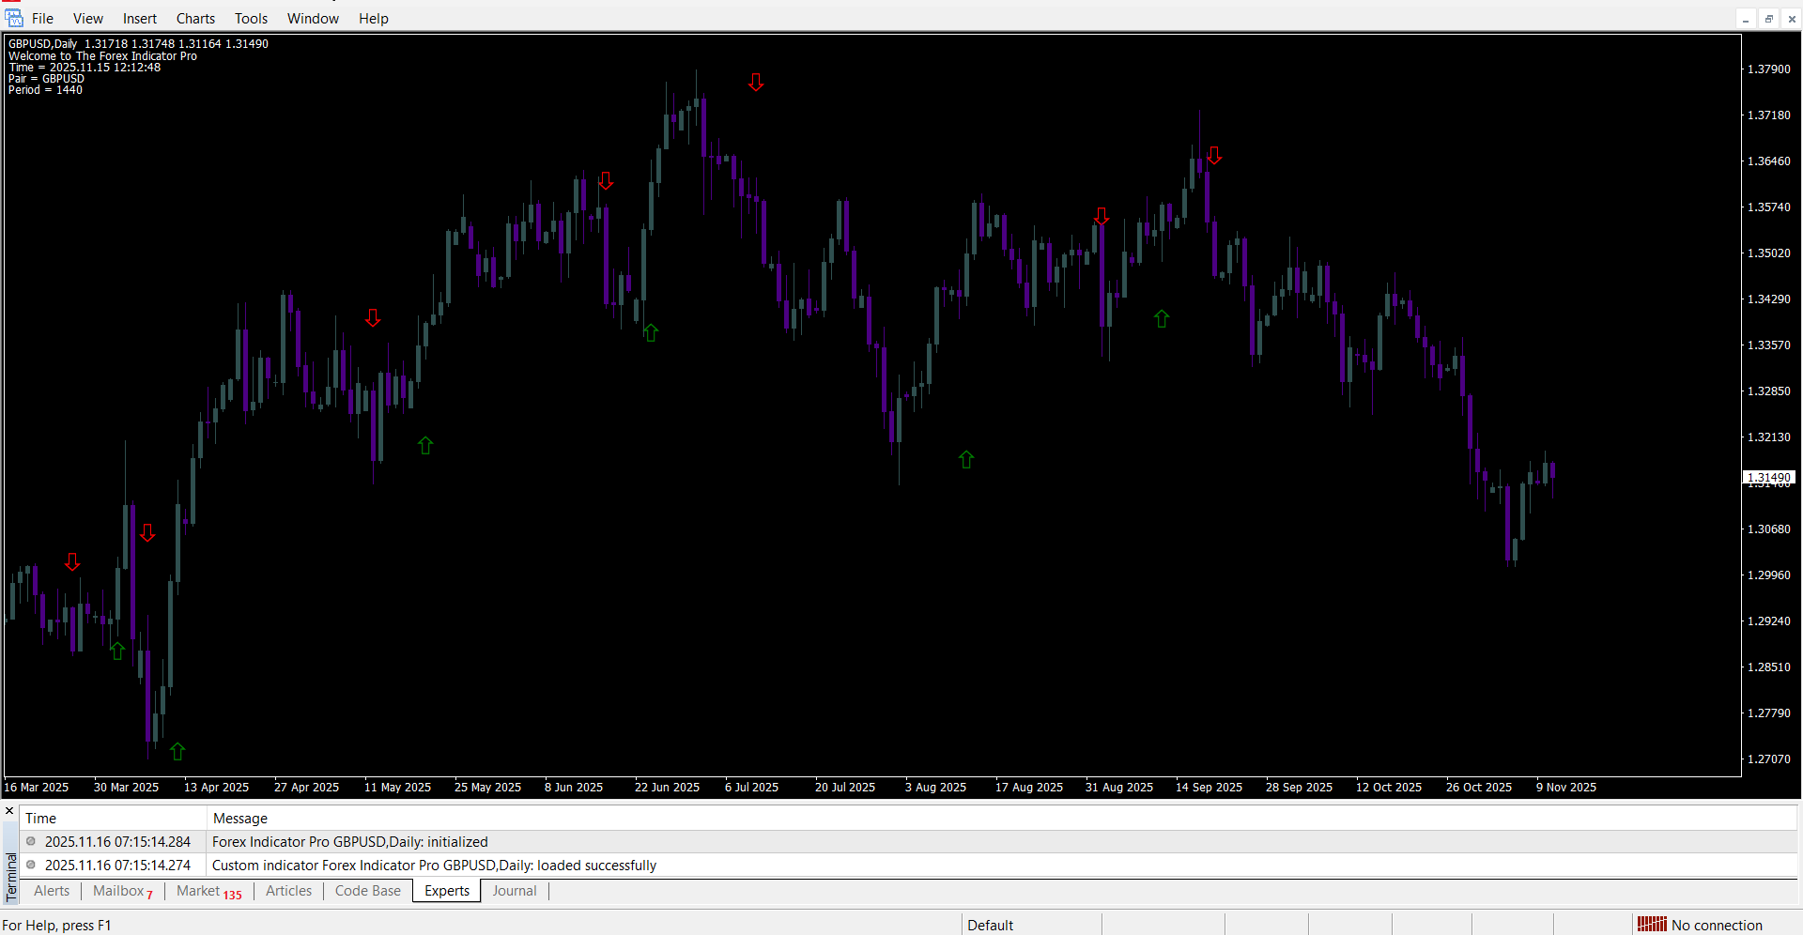Click the red sell arrow near mid-September 2025 peak

1214,156
